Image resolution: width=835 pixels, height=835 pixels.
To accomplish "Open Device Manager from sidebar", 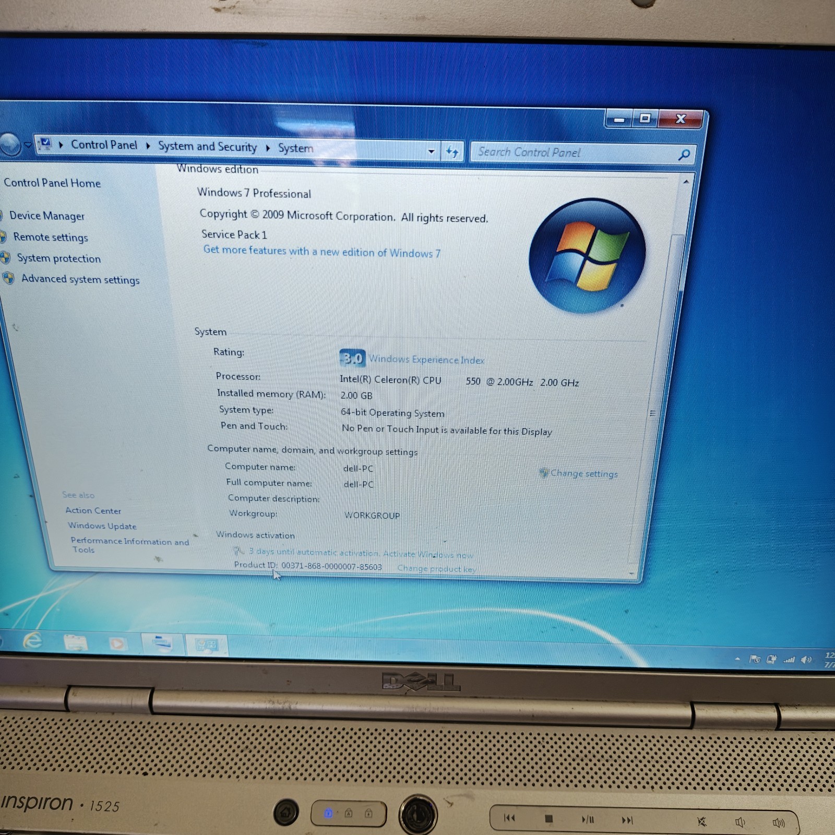I will click(47, 216).
